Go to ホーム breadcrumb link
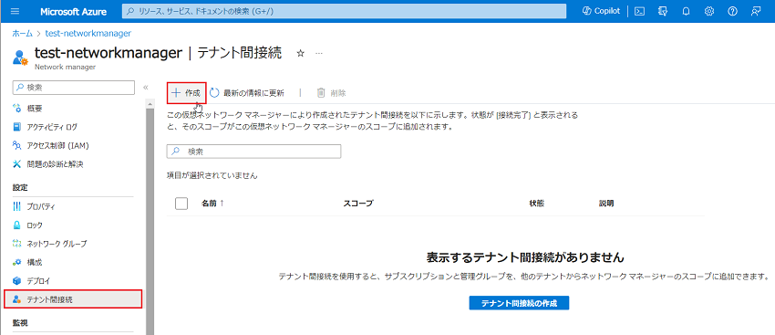Image resolution: width=775 pixels, height=335 pixels. (22, 34)
